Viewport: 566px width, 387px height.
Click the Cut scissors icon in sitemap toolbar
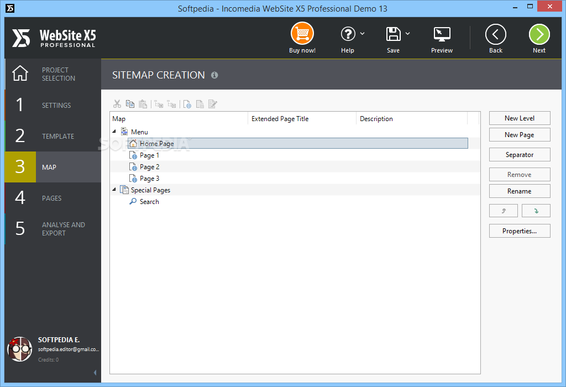tap(117, 104)
